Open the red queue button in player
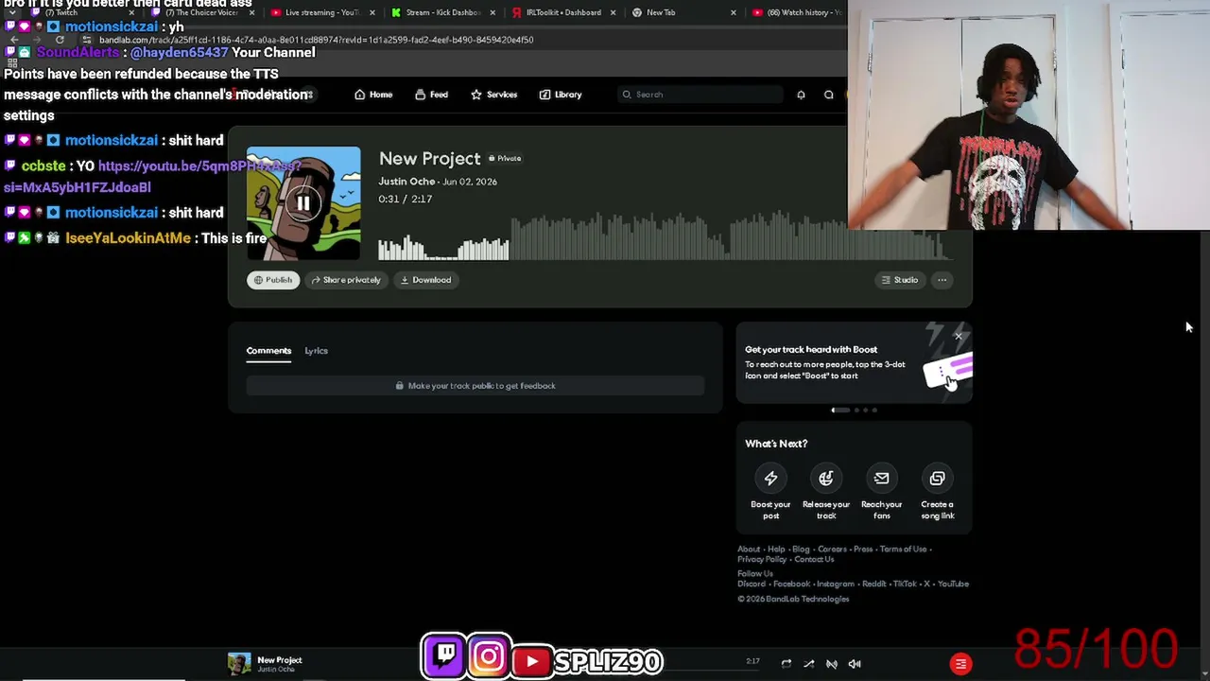The width and height of the screenshot is (1210, 681). [960, 664]
